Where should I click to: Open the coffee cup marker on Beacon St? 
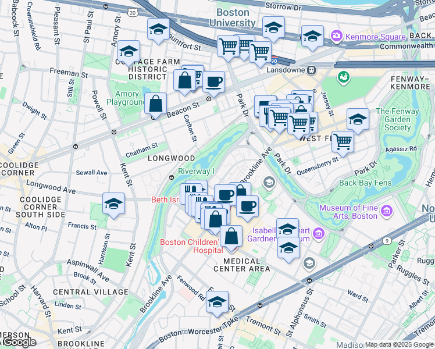(x=213, y=84)
